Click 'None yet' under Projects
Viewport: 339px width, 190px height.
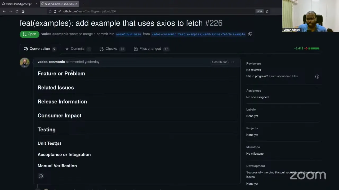[252, 135]
